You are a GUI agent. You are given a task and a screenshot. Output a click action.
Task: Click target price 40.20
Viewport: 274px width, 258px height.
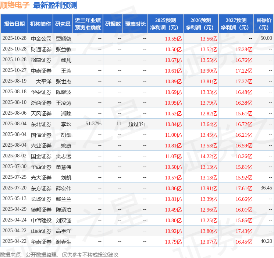coord(266,241)
